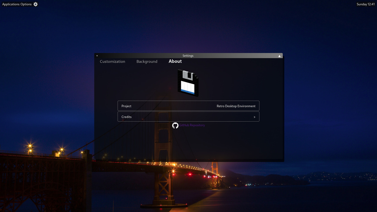The height and width of the screenshot is (212, 377).
Task: Click the Settings title bar text
Action: (x=188, y=56)
